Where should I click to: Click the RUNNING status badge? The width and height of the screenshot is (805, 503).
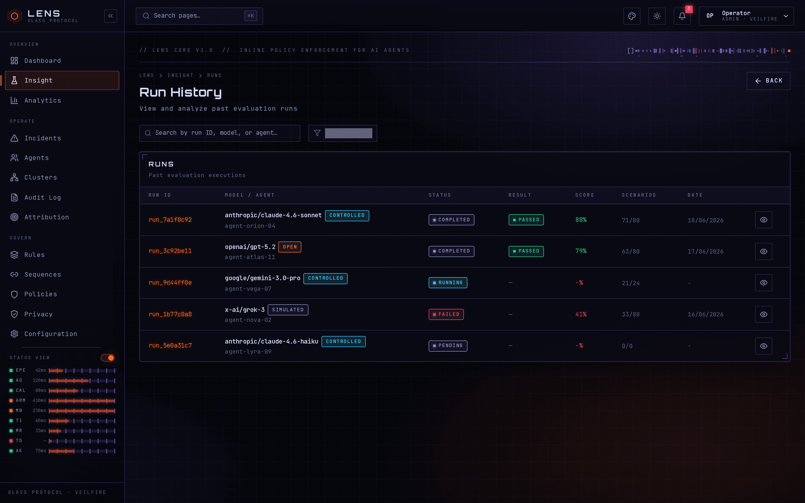[x=448, y=283]
